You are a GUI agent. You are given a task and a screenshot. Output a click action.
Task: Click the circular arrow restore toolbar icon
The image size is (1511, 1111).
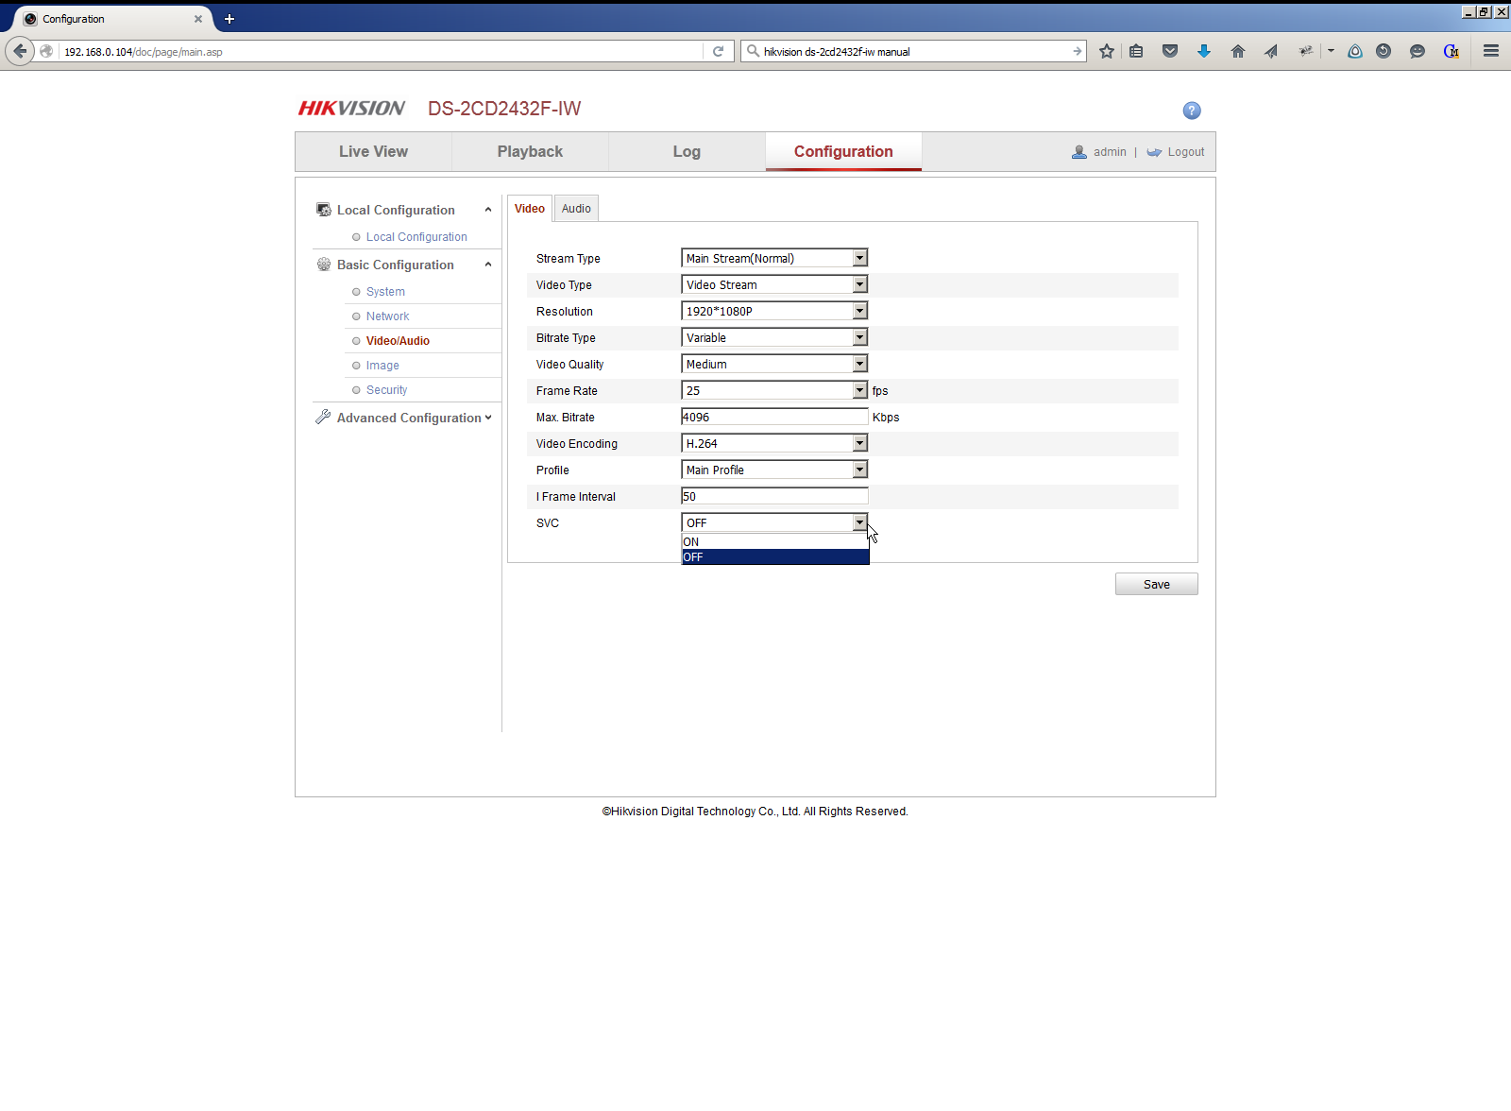(x=1384, y=51)
